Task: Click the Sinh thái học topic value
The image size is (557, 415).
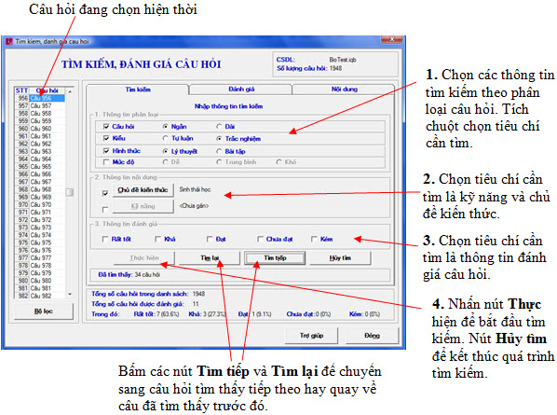Action: click(195, 189)
